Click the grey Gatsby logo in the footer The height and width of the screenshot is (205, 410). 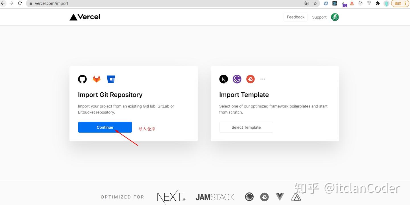coord(249,197)
